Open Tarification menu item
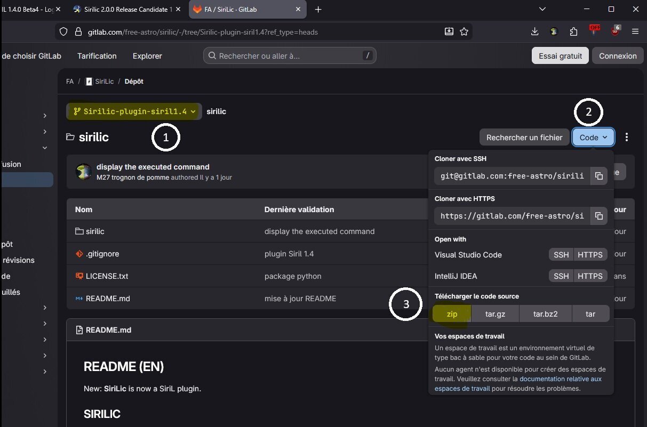Screen dimensions: 647x427 97,56
